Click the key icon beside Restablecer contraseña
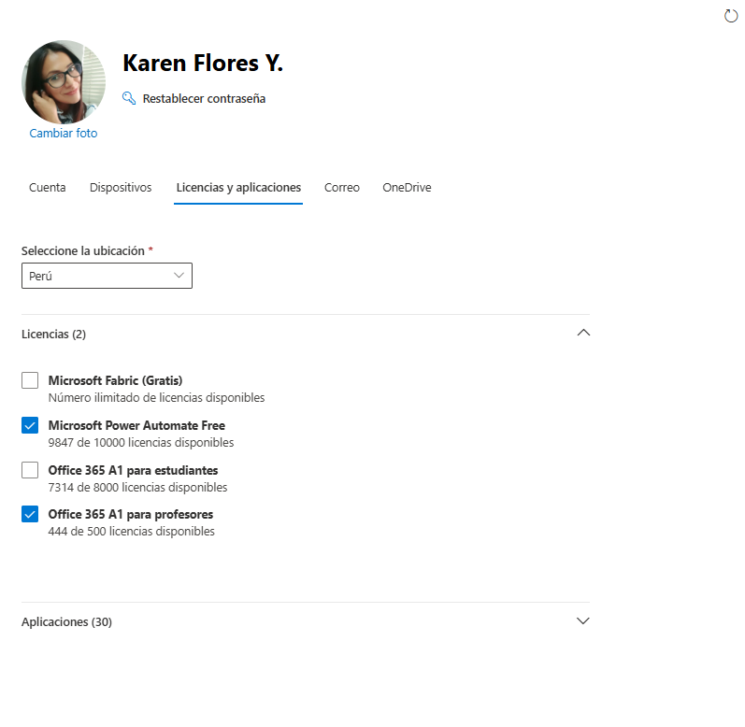Screen dimensions: 745x727 coord(129,98)
